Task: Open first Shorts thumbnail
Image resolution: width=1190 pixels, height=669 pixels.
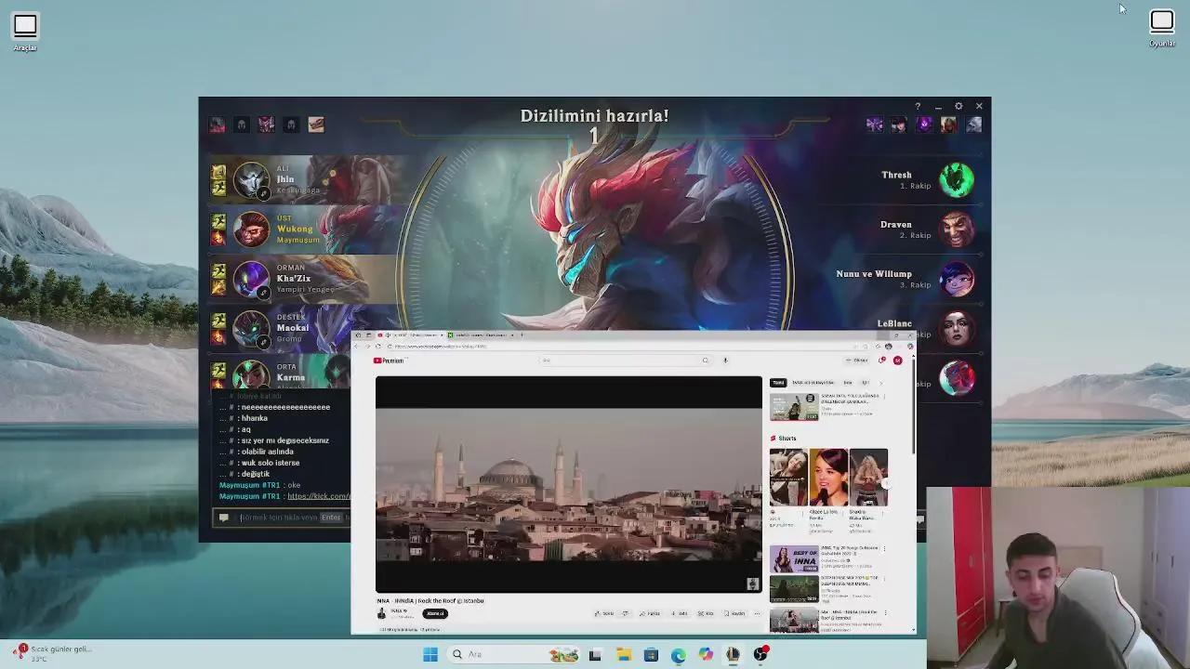Action: [x=788, y=478]
